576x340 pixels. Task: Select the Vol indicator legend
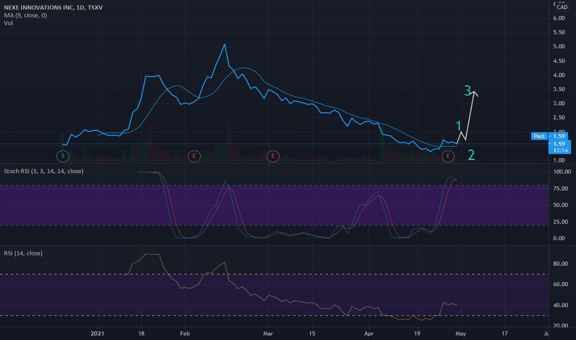tap(8, 23)
